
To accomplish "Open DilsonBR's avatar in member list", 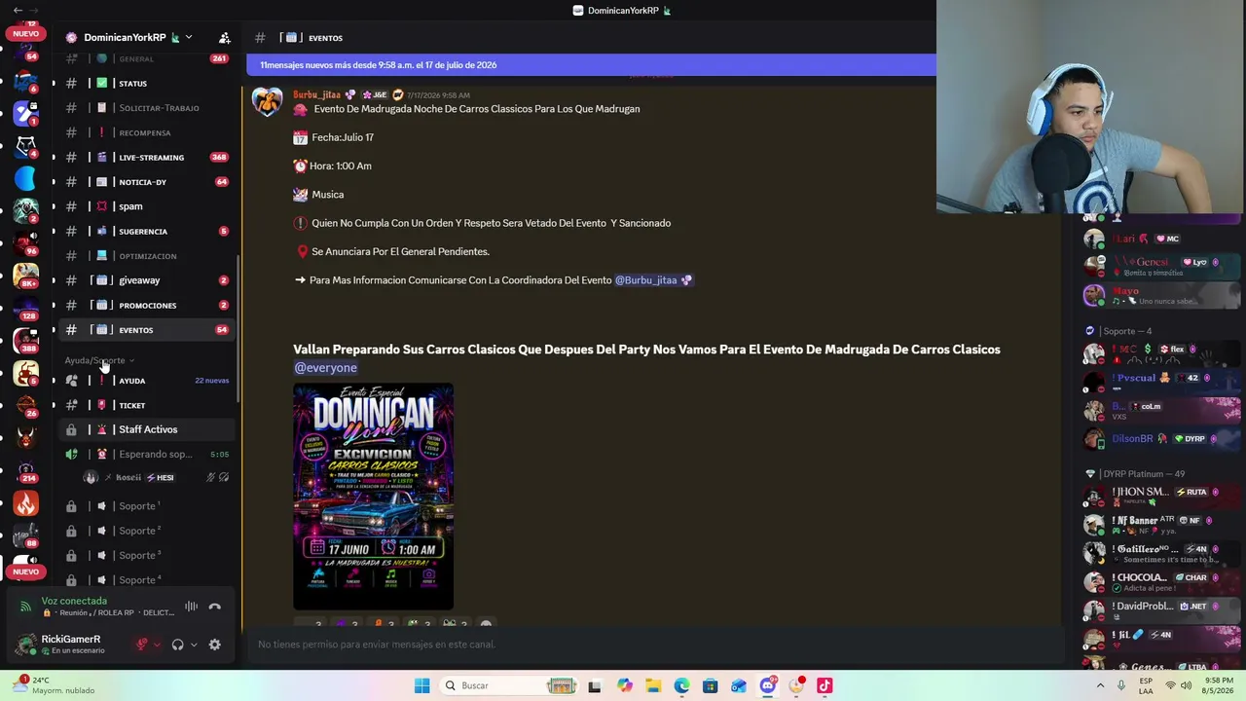I will point(1094,438).
